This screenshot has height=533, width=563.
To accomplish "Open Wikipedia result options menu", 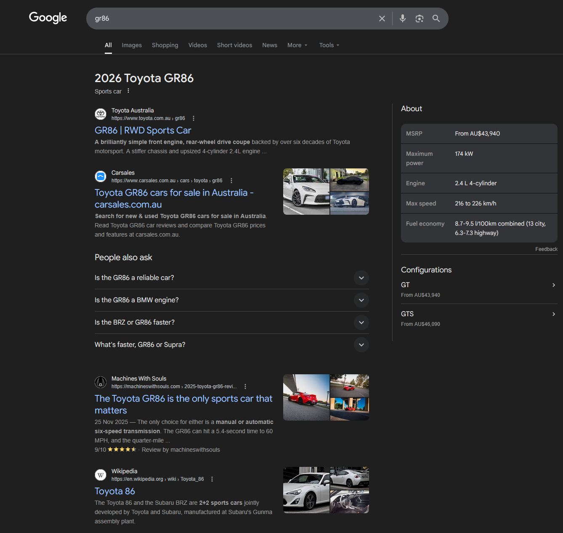I will click(x=212, y=479).
